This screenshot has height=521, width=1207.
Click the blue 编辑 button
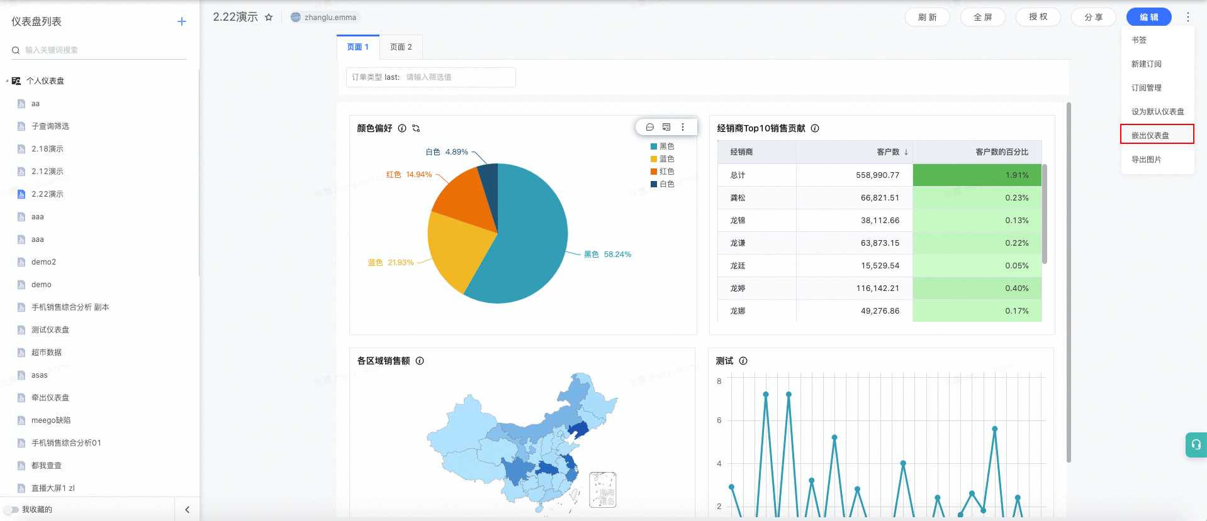coord(1149,17)
